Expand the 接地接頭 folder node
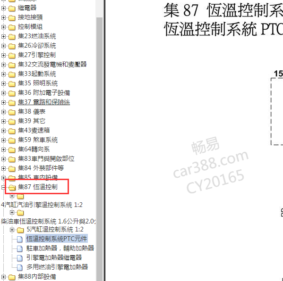Viewport: 283px width, 281px height. [3, 17]
